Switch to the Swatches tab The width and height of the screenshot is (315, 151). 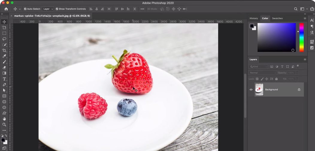pyautogui.click(x=277, y=18)
